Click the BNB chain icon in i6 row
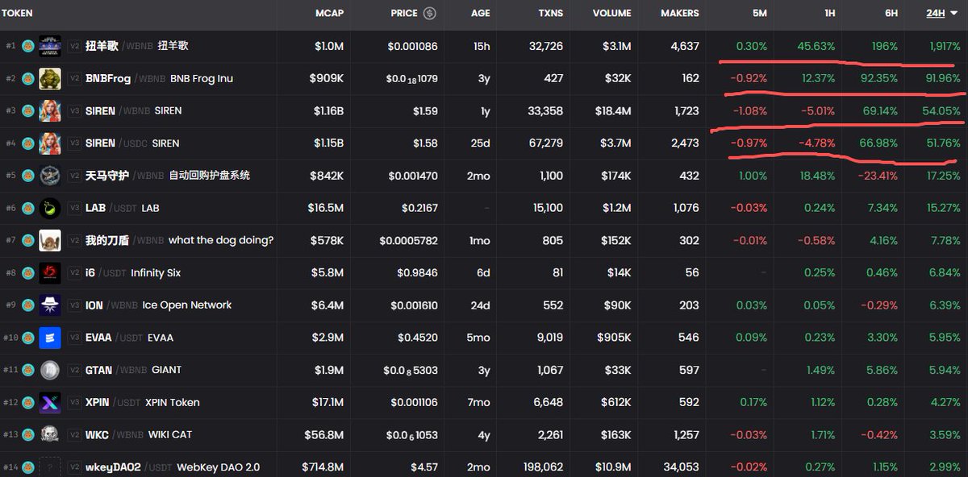 [27, 272]
